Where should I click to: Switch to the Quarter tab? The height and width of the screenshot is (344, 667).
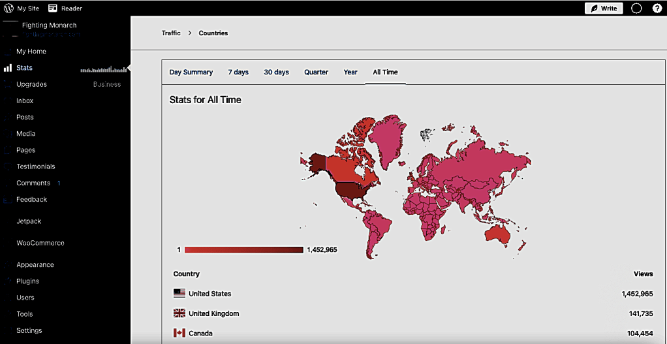pos(316,72)
